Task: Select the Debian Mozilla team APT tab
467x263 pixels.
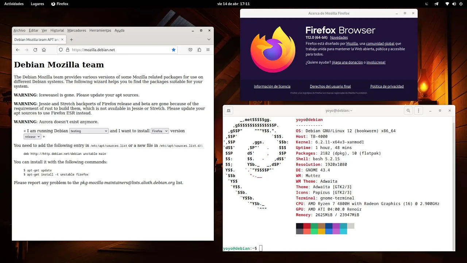Action: tap(39, 39)
